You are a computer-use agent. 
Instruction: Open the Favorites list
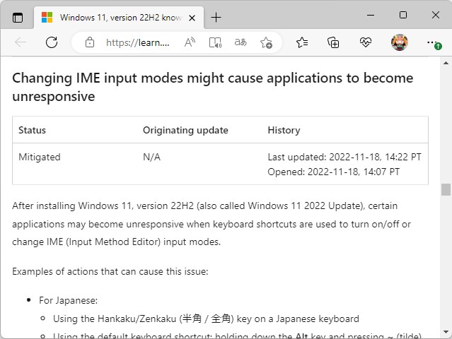[302, 42]
